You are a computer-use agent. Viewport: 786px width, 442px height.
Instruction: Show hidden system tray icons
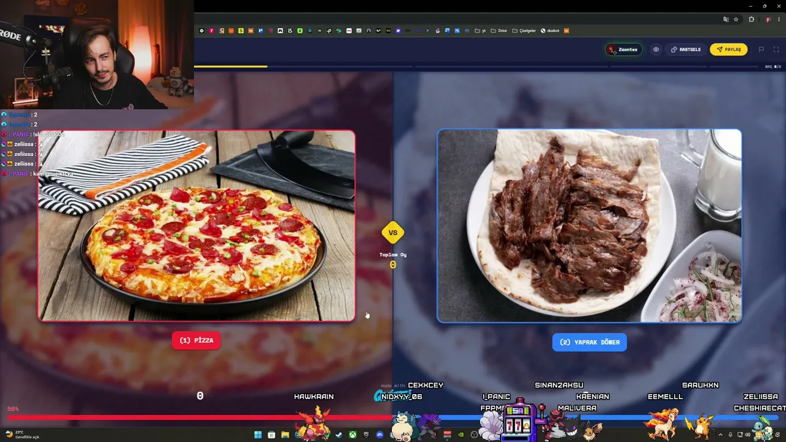click(x=721, y=435)
